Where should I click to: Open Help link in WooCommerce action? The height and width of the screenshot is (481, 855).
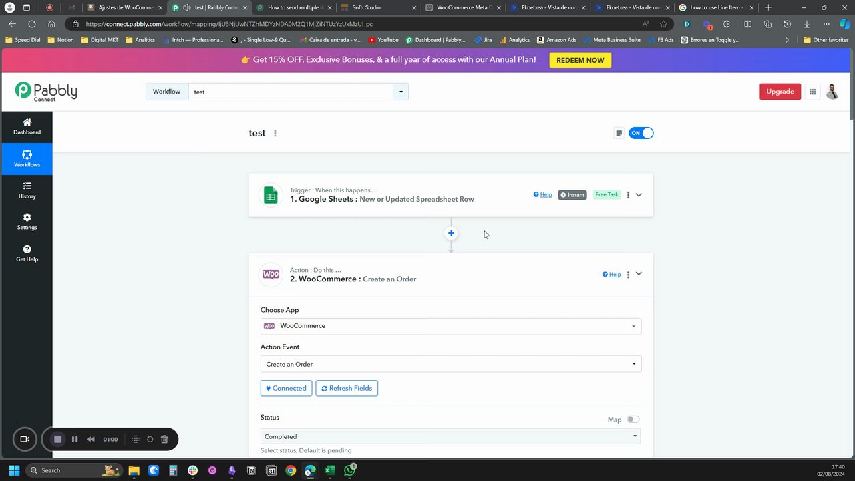click(612, 275)
